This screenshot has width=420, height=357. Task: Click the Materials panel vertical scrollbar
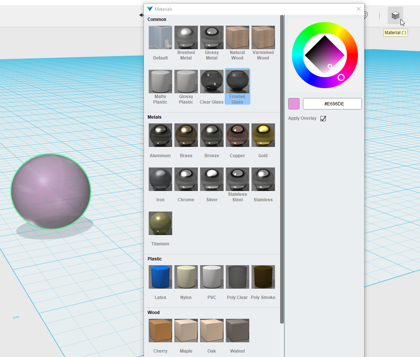(282, 169)
